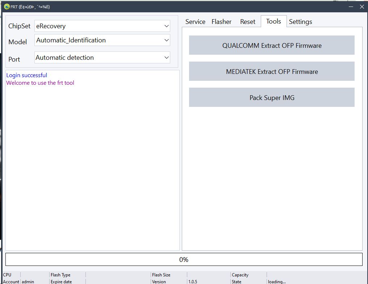Screen dimensions: 368x284
Task: Open the Settings tab
Action: coord(300,21)
